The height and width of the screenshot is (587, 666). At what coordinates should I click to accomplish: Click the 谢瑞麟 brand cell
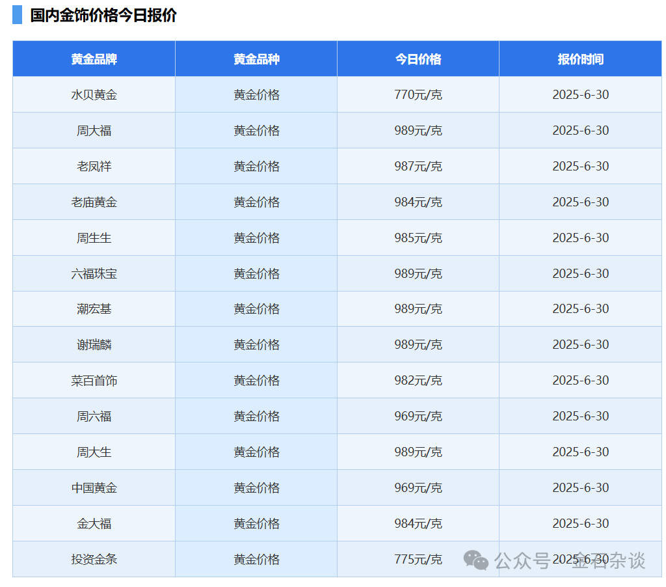tap(94, 344)
